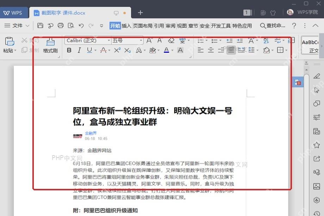Switch to the 页面布局 tab
Image resolution: width=324 pixels, height=216 pixels.
143,26
